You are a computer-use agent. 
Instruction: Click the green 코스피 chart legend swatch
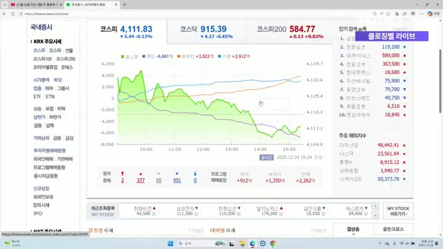[123, 57]
